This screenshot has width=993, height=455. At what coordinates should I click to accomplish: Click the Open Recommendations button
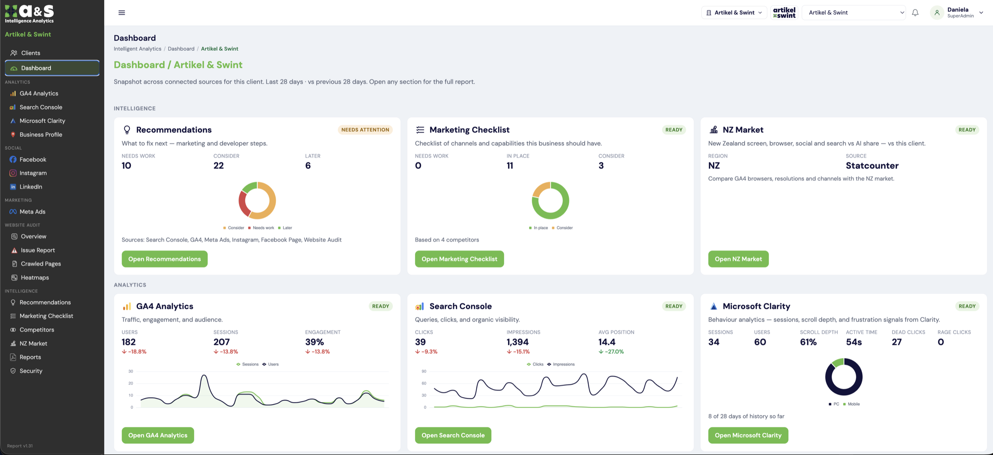click(165, 259)
